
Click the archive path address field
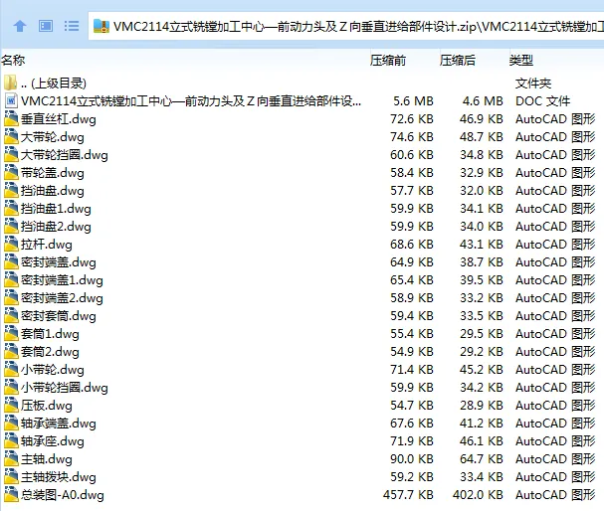click(346, 26)
